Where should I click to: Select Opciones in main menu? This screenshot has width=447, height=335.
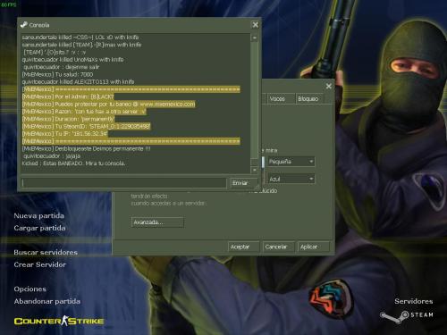point(30,289)
